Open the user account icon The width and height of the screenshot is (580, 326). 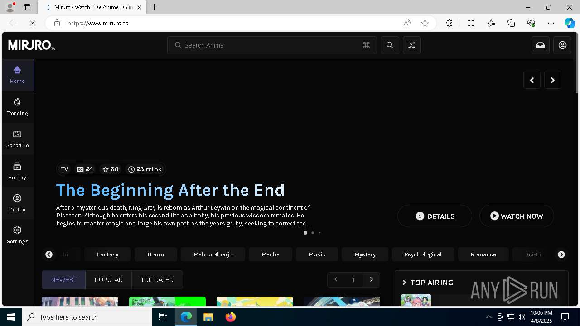tap(562, 45)
